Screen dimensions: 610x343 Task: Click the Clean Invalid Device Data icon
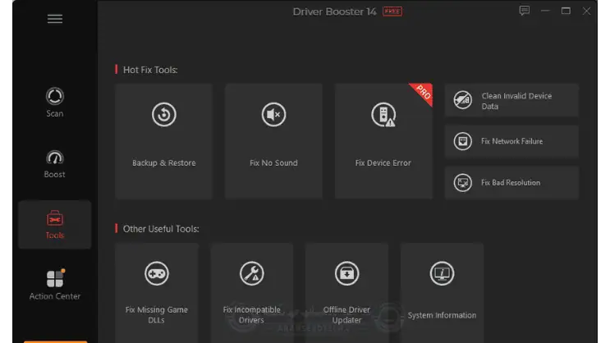coord(462,100)
